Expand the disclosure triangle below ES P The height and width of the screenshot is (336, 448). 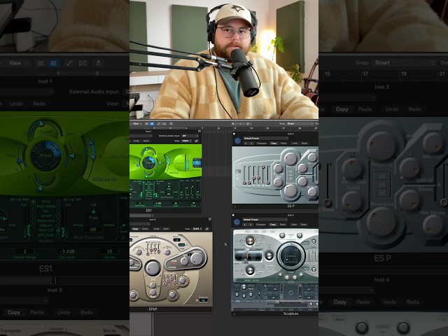coord(235,206)
